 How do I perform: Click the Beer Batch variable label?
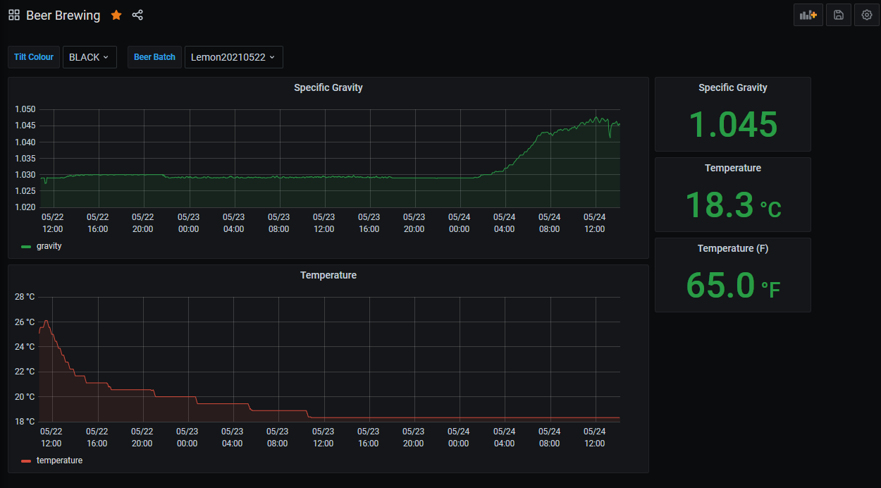(x=154, y=57)
